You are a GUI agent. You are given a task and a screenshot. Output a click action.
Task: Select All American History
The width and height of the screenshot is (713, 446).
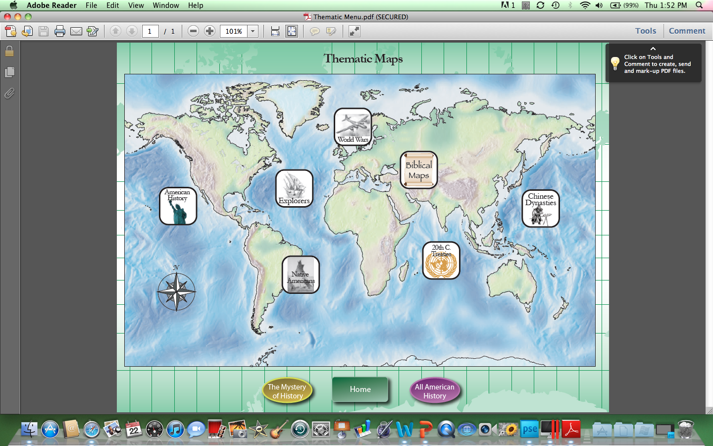point(435,391)
